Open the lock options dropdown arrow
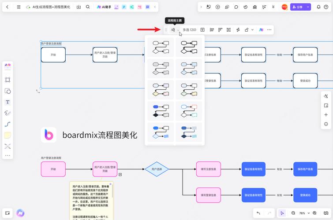333x220 pixels. click(x=253, y=30)
